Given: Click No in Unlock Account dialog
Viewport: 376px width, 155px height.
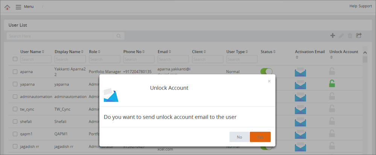Looking at the screenshot, I should point(239,137).
